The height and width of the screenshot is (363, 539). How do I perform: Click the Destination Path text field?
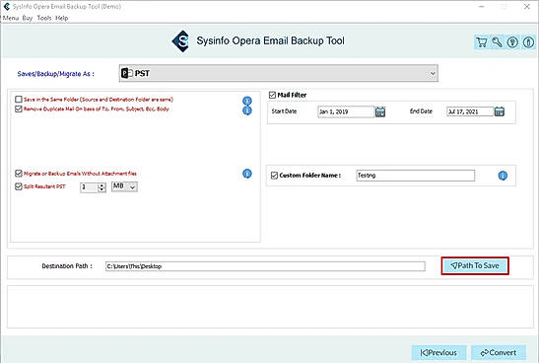265,266
